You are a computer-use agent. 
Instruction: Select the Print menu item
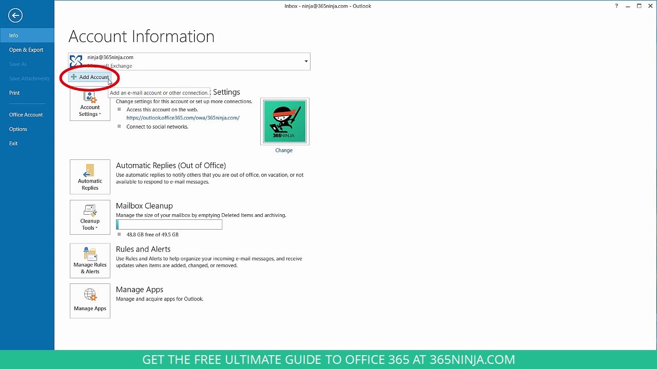(x=27, y=93)
